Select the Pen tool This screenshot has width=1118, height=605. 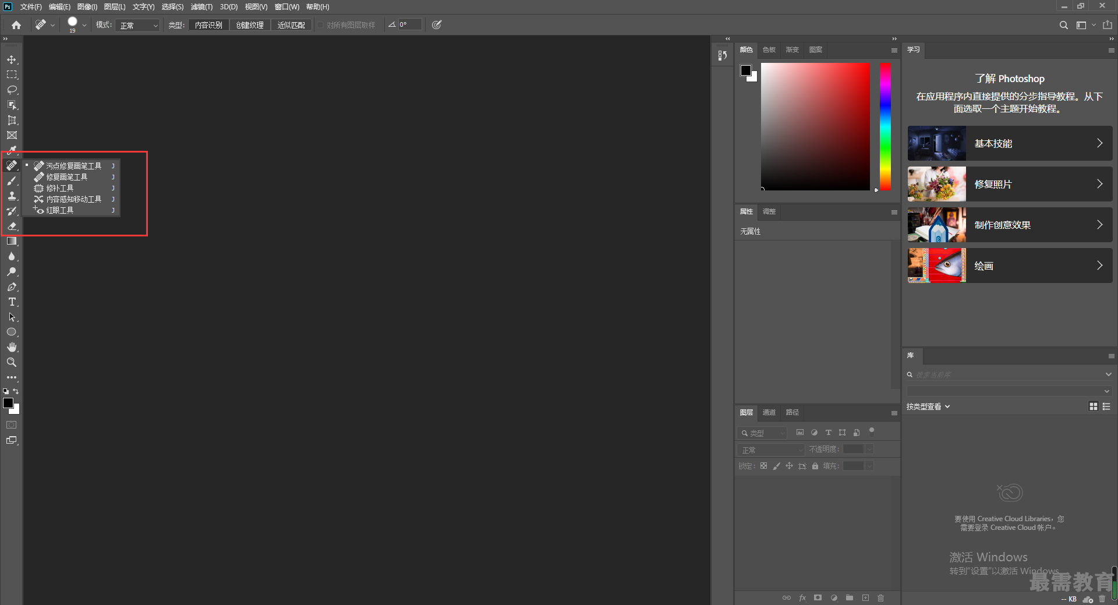coord(12,286)
